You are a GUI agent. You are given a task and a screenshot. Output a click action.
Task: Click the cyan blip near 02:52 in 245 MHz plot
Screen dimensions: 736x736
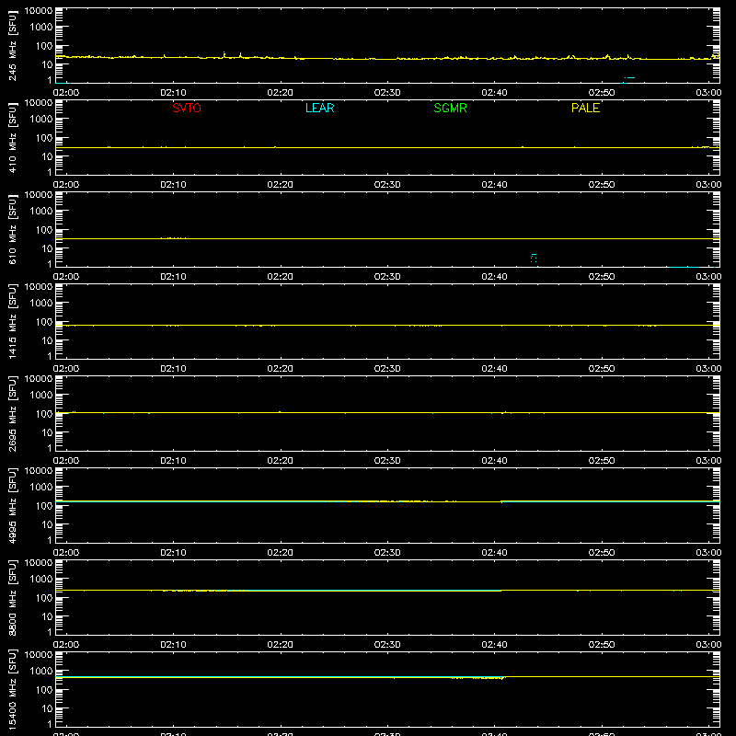coord(628,80)
